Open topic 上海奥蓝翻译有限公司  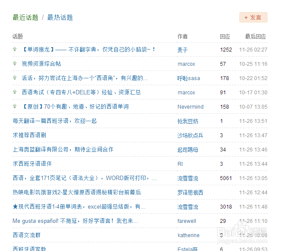pyautogui.click(x=63, y=149)
